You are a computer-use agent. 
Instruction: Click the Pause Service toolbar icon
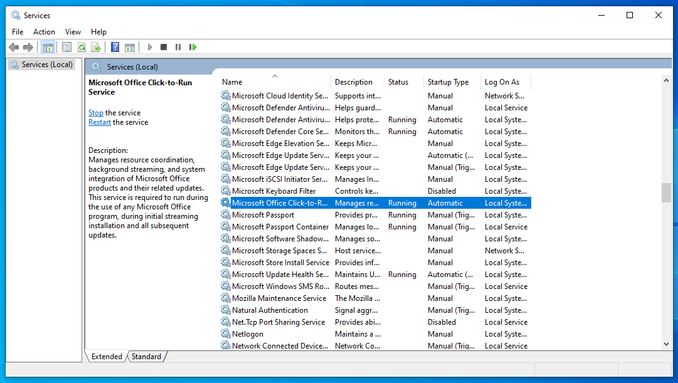[178, 47]
